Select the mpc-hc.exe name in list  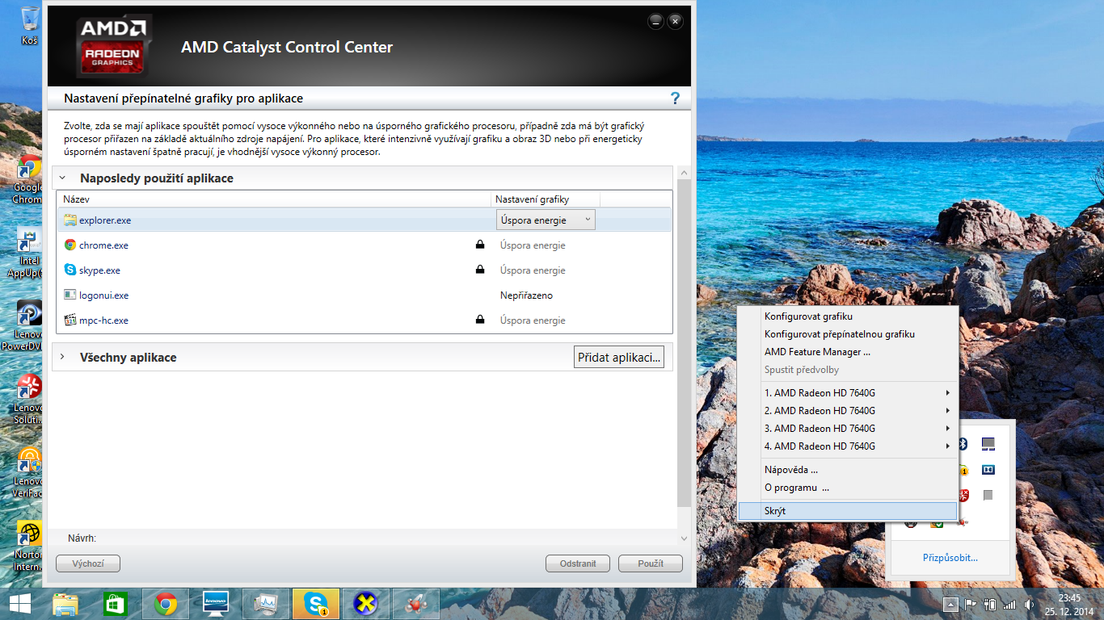tap(103, 320)
